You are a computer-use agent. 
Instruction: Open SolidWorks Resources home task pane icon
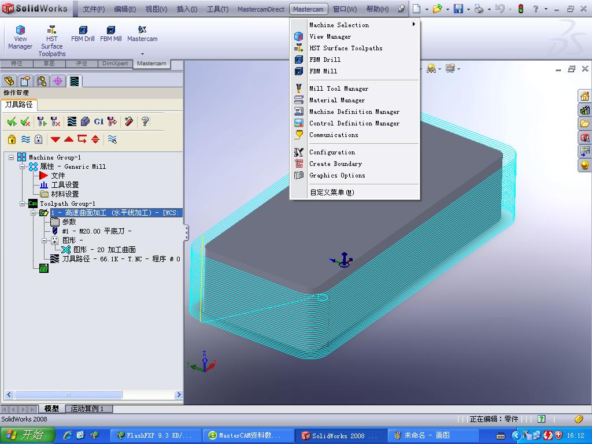[x=585, y=96]
